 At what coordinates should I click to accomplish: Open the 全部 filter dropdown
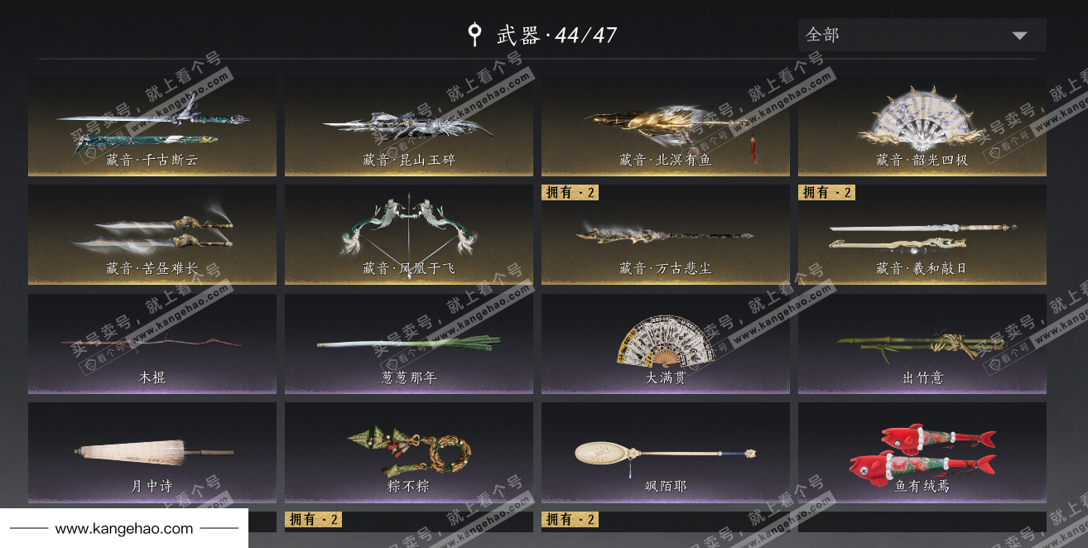point(922,35)
